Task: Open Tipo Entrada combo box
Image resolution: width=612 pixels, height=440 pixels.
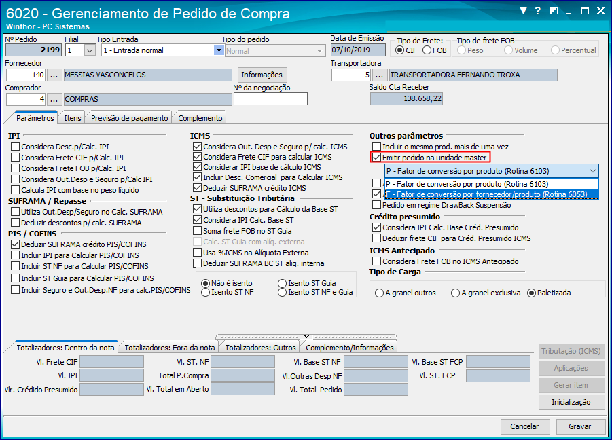Action: (162, 50)
